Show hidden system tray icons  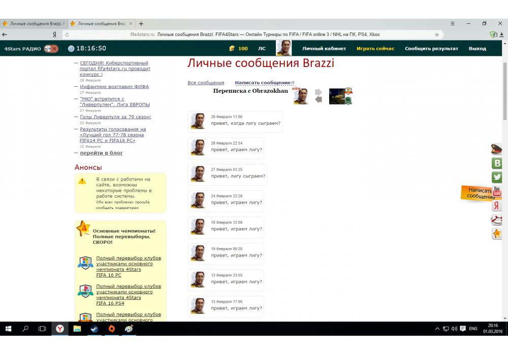coord(437,329)
